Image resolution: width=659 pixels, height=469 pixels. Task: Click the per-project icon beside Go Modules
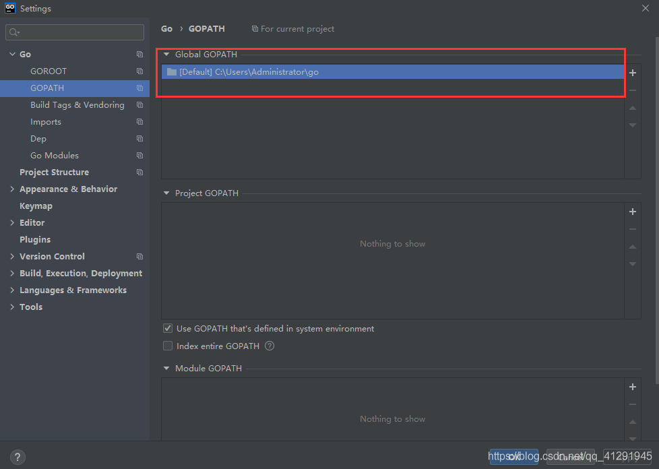[x=139, y=155]
